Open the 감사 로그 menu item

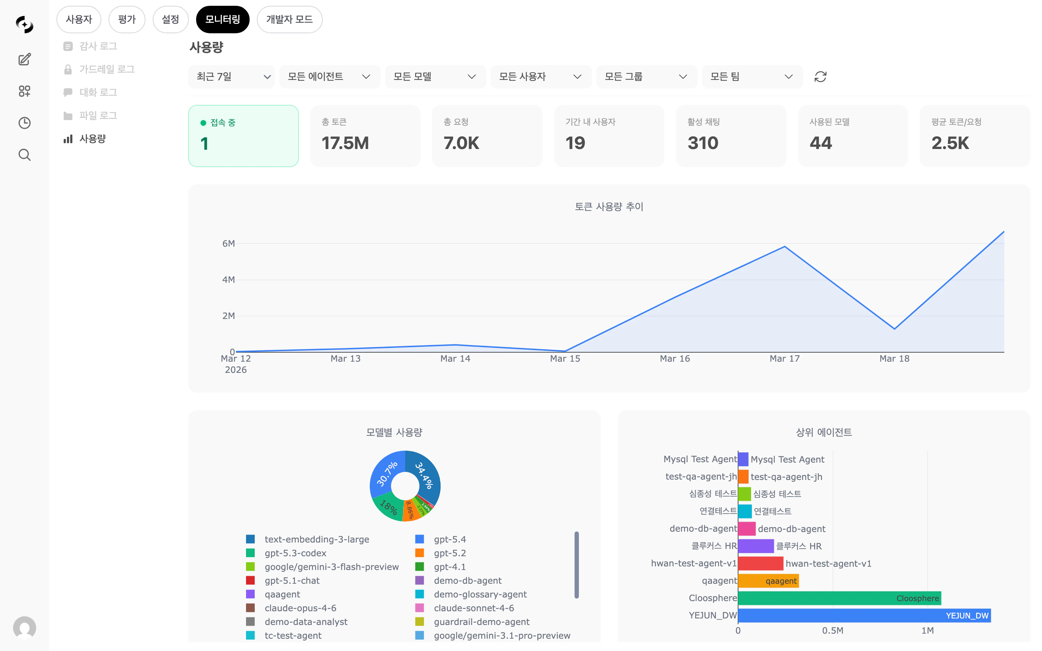98,46
